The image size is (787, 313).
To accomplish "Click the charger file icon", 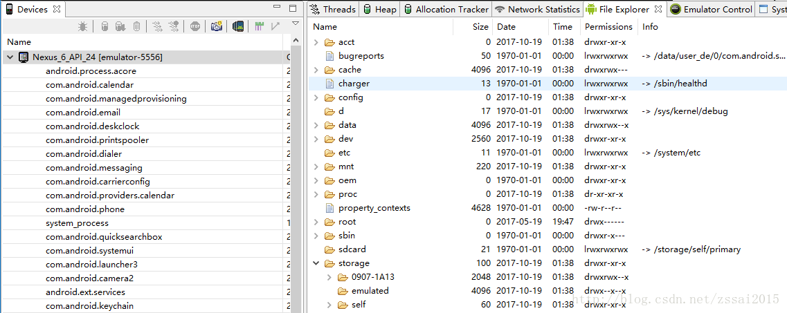I will click(x=329, y=84).
